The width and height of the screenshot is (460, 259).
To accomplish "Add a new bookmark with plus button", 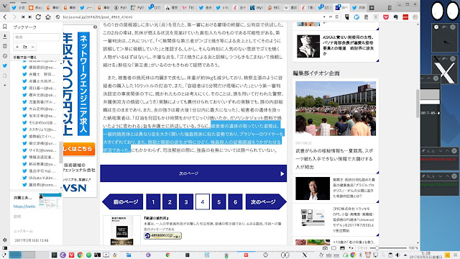I will click(x=17, y=47).
